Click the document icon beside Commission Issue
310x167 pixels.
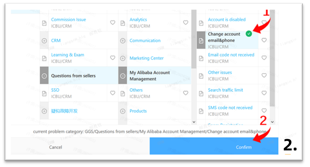(x=44, y=23)
